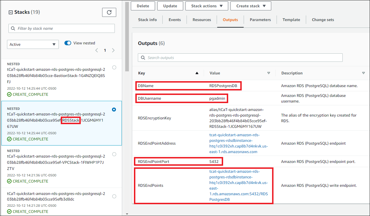The image size is (370, 216).
Task: Click the RDSEndPoints key cell
Action: click(x=151, y=185)
